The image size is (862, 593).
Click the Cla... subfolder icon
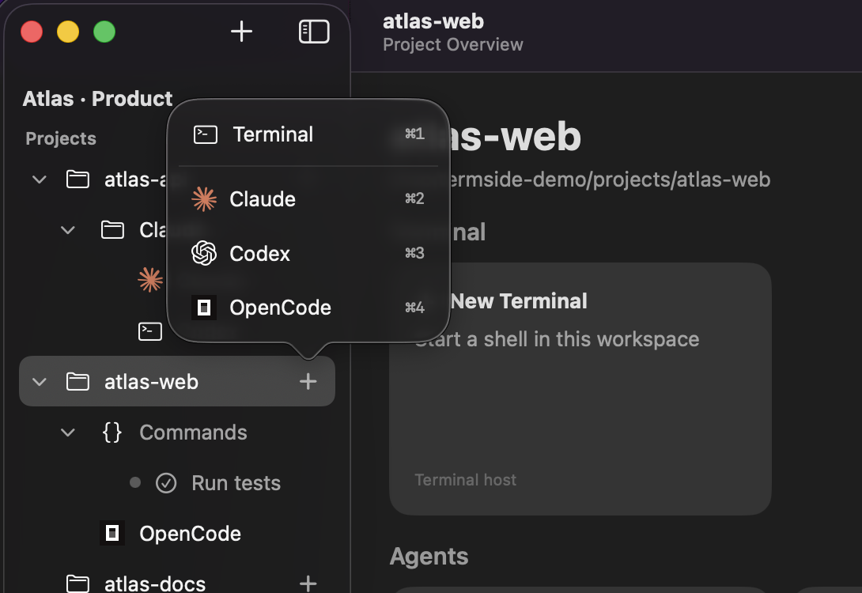(x=113, y=230)
